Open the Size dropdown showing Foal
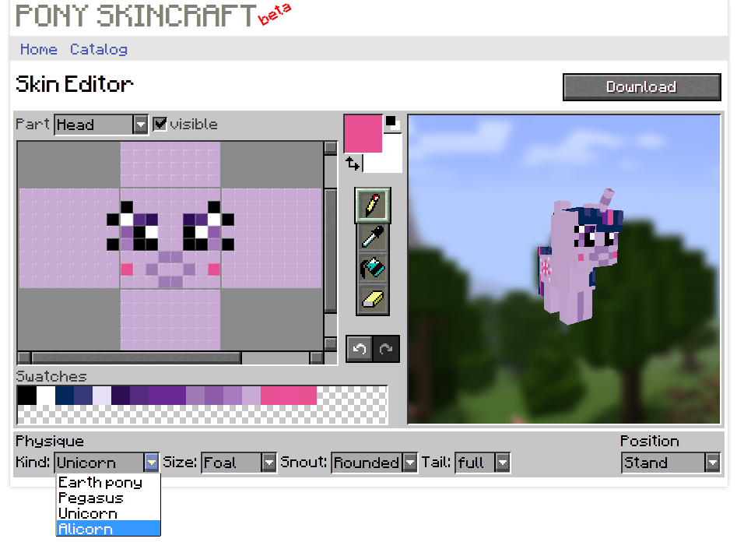 (x=238, y=463)
